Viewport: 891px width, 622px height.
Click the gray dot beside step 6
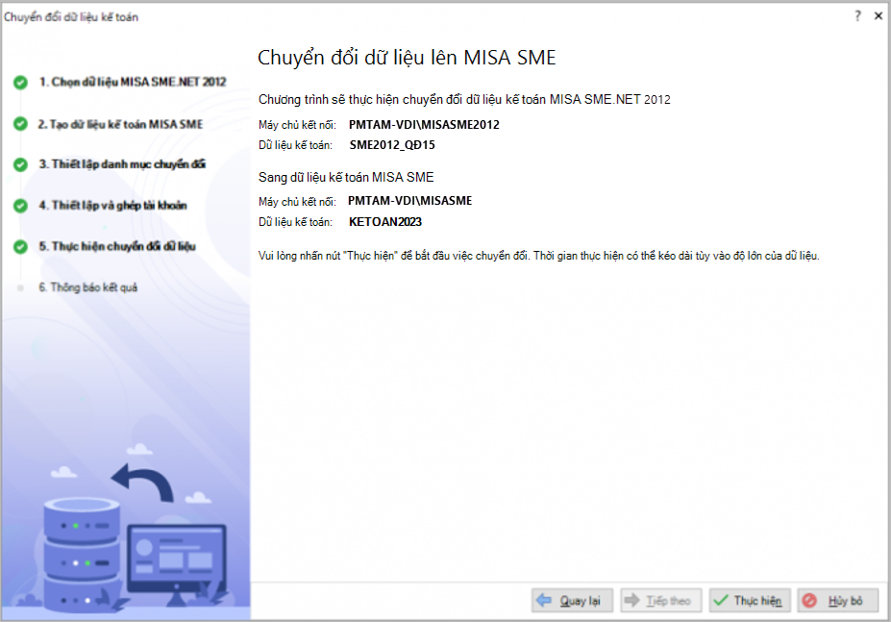(20, 287)
